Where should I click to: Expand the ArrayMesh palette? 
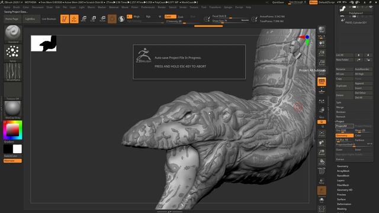click(343, 171)
